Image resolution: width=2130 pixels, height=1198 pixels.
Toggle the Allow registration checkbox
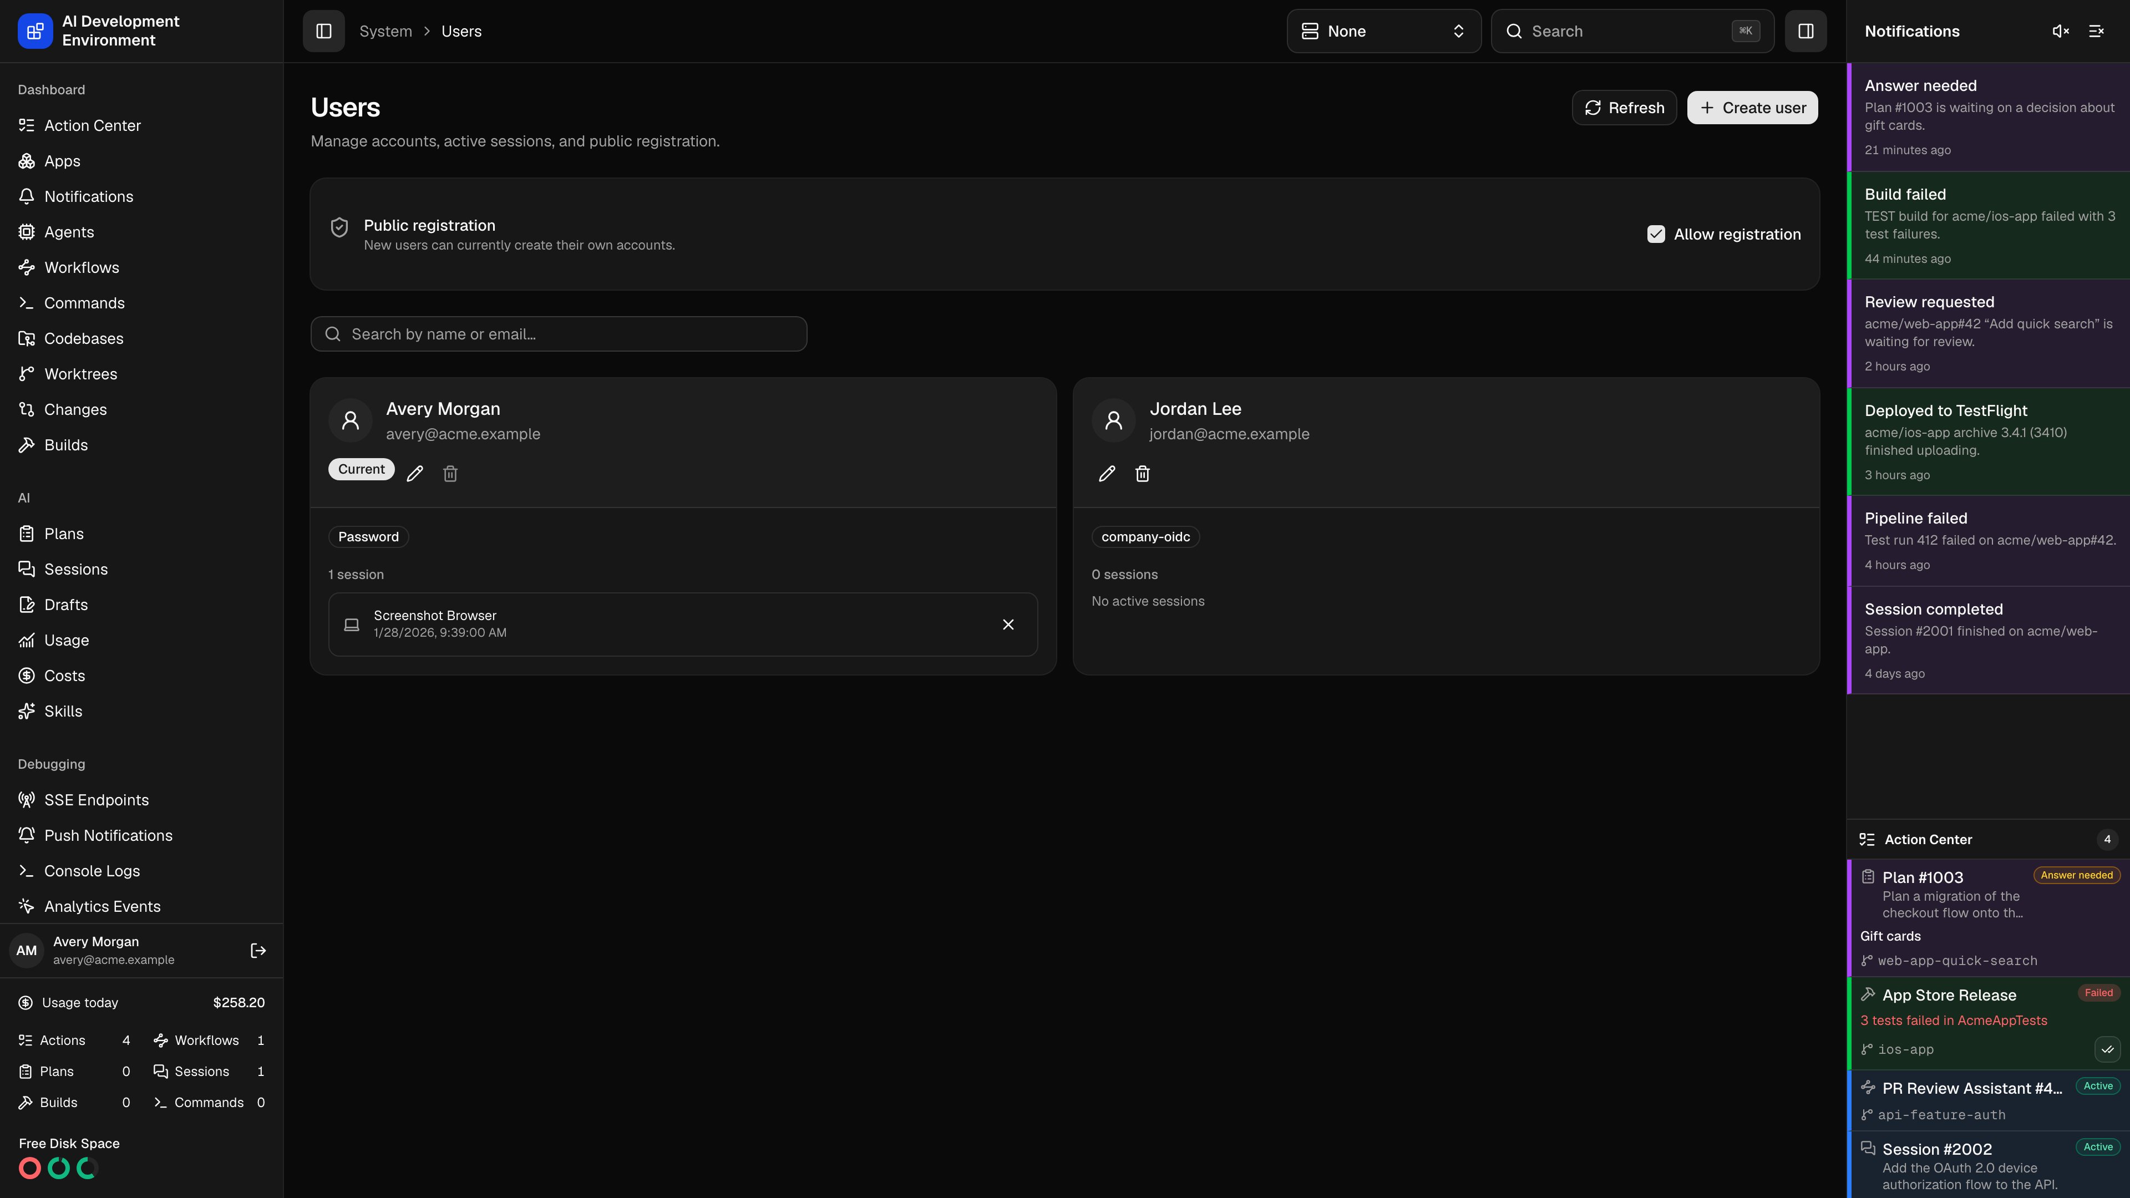pos(1655,234)
